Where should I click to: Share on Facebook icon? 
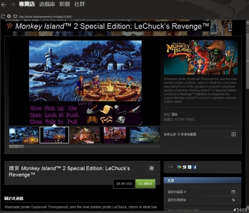click(x=195, y=167)
